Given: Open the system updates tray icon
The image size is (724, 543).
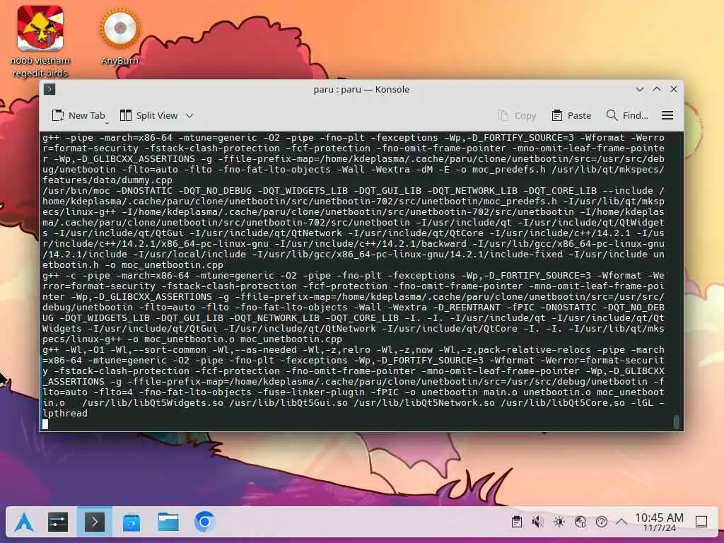Looking at the screenshot, I should [602, 522].
